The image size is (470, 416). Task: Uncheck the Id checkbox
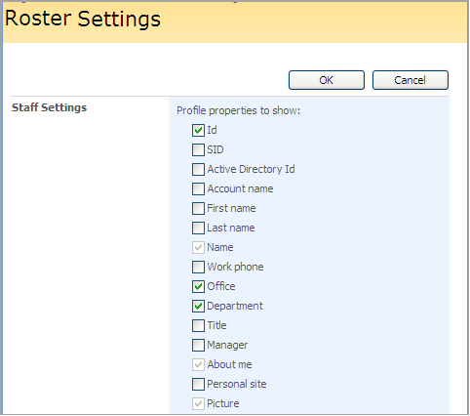click(198, 130)
